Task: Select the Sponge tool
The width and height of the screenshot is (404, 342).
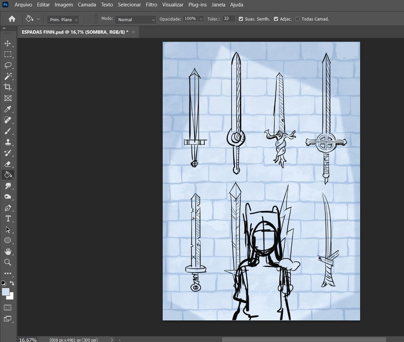Action: click(8, 197)
